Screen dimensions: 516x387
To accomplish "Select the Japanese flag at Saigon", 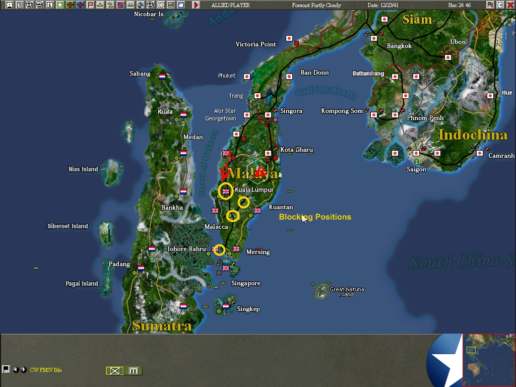I will coord(416,153).
